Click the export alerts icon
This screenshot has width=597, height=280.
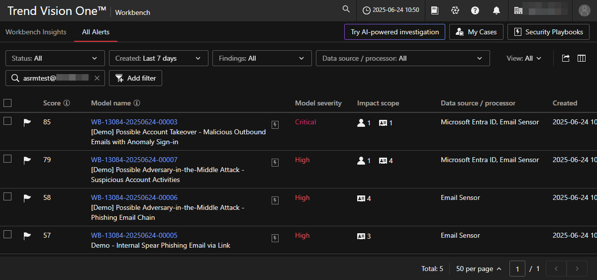click(566, 58)
